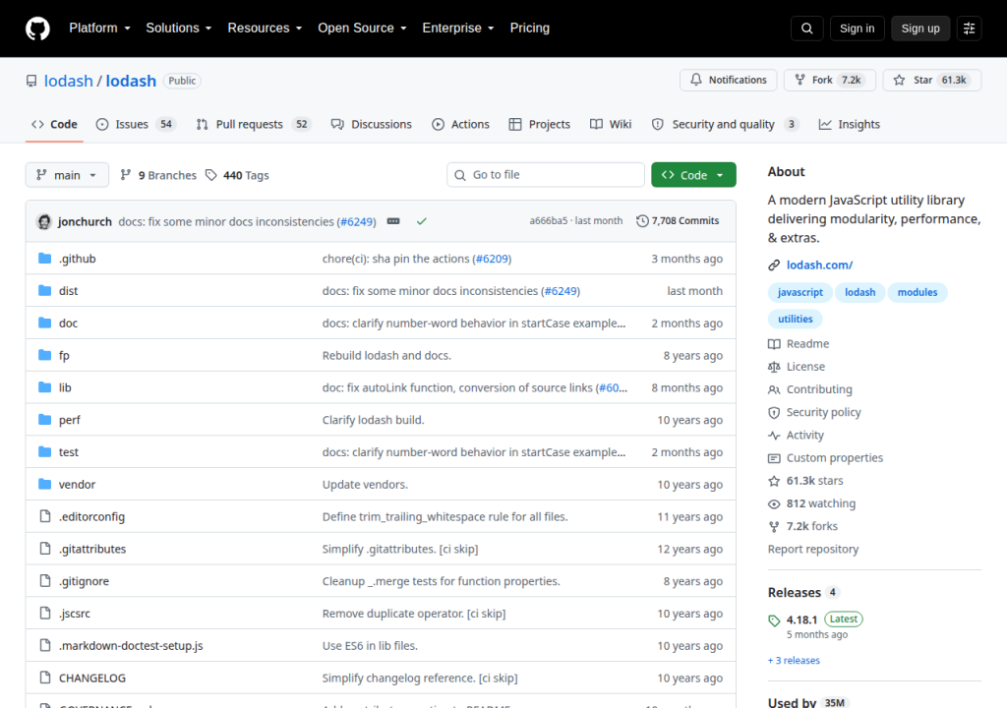The height and width of the screenshot is (708, 1007).
Task: Open the 7,708 Commits history link
Action: click(x=678, y=221)
